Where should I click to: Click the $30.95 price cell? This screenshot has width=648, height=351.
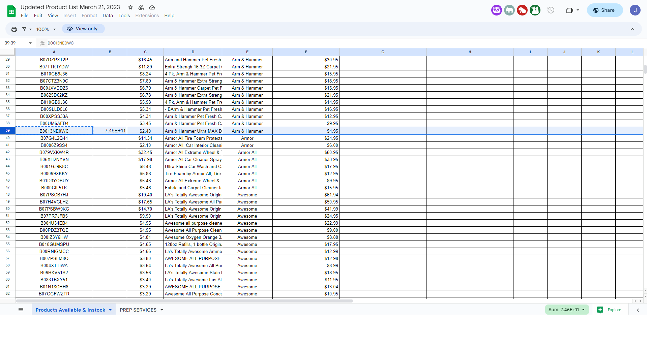coord(306,60)
